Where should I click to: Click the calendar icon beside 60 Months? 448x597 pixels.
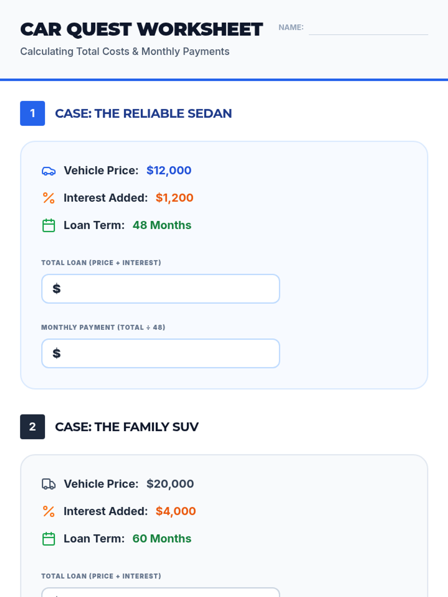[x=49, y=539]
